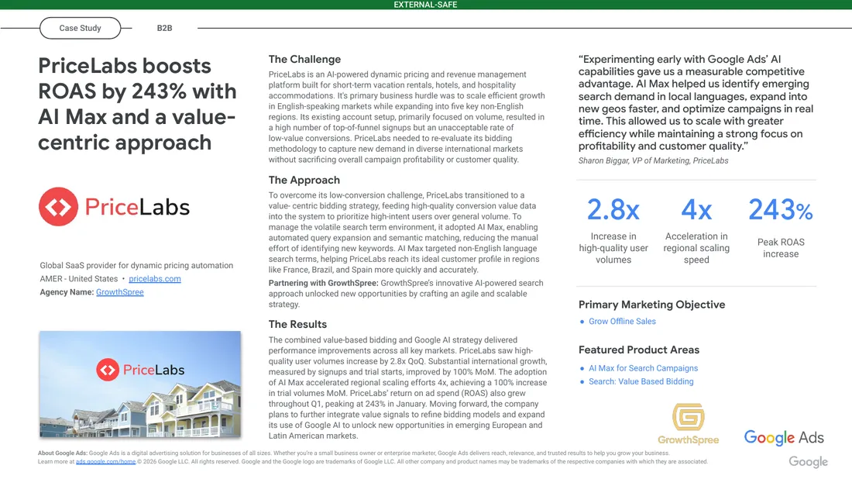
Task: Open the pricelabs.com link
Action: coord(155,278)
